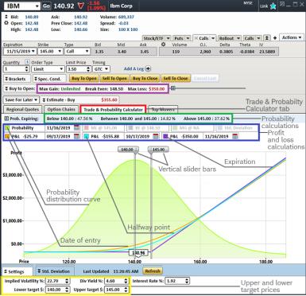Open calendar icon for 09/17/2019 date

tap(76, 136)
